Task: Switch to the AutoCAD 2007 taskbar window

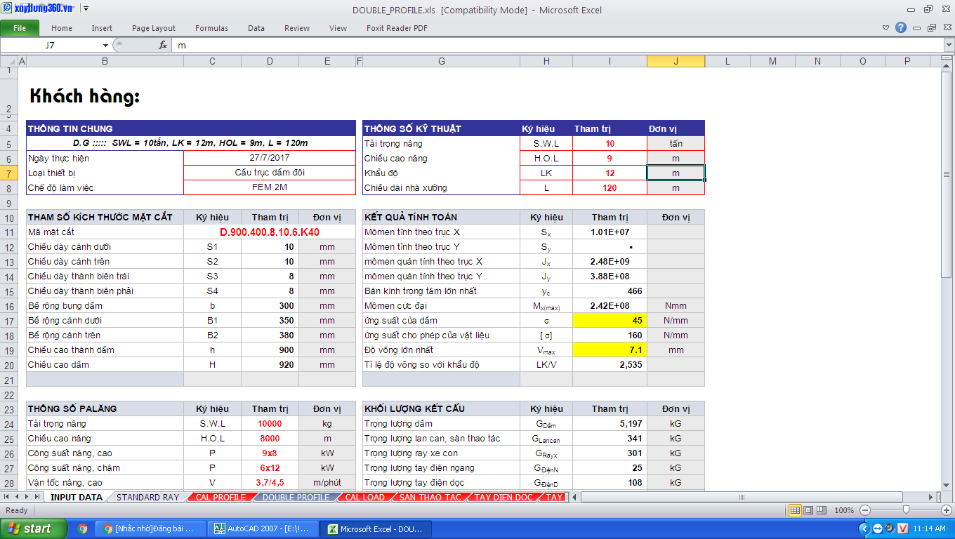Action: pyautogui.click(x=264, y=528)
